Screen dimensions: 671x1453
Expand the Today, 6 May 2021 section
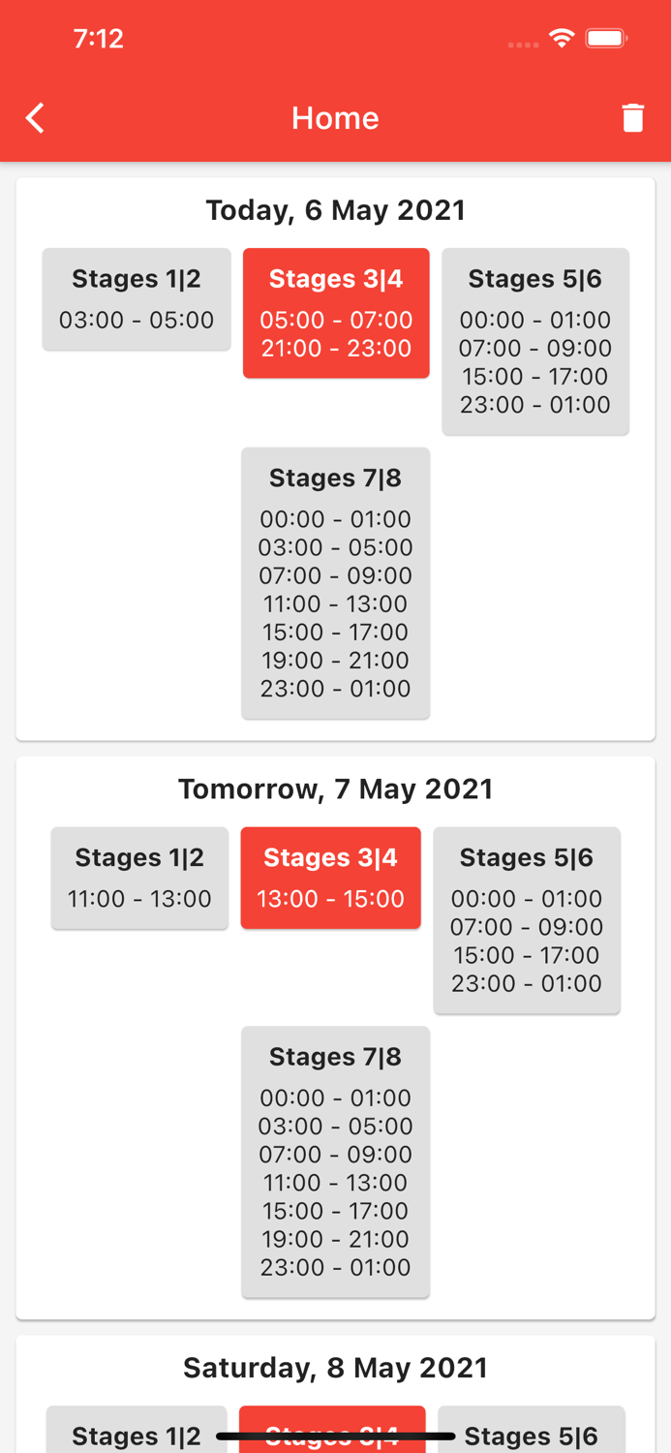click(335, 209)
